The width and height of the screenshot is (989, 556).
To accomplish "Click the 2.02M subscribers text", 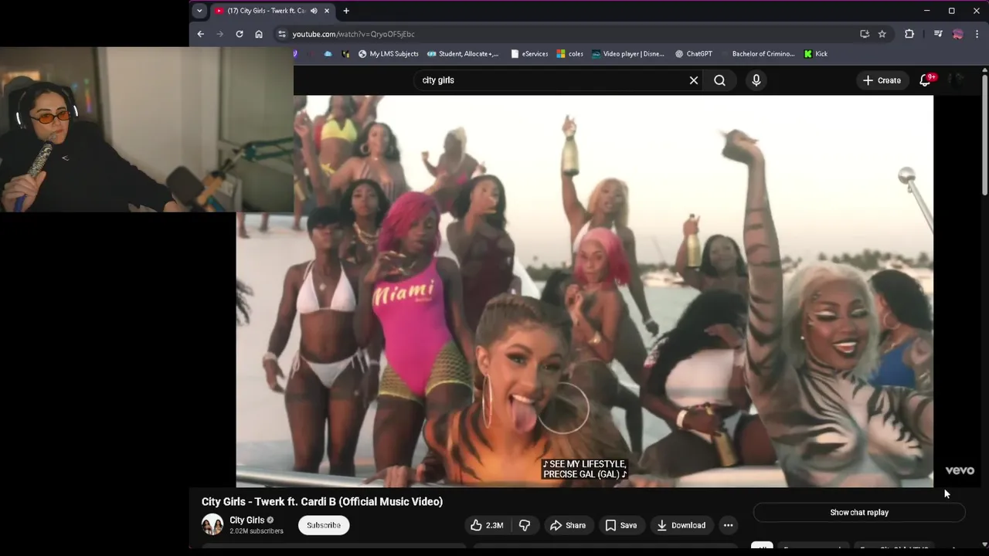I will (x=257, y=531).
